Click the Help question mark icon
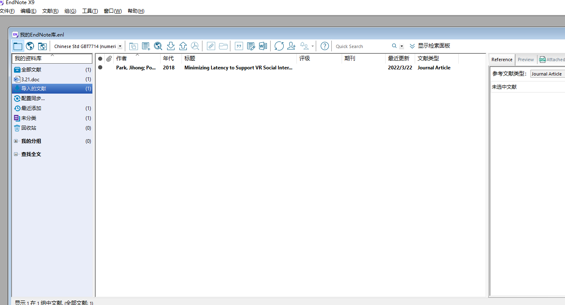565x305 pixels. [x=324, y=46]
